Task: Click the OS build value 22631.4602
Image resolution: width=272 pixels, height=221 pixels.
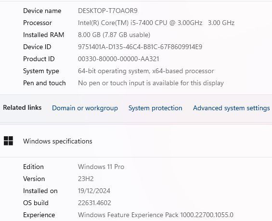Action: 94,203
